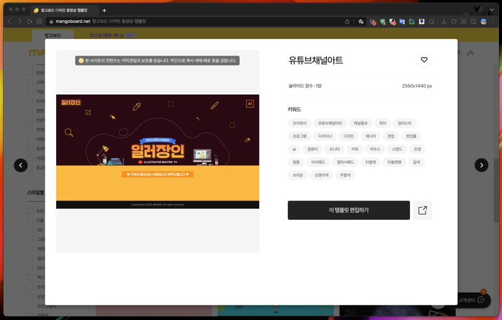
Task: Open the puzzle-piece extensions menu
Action: (431, 21)
